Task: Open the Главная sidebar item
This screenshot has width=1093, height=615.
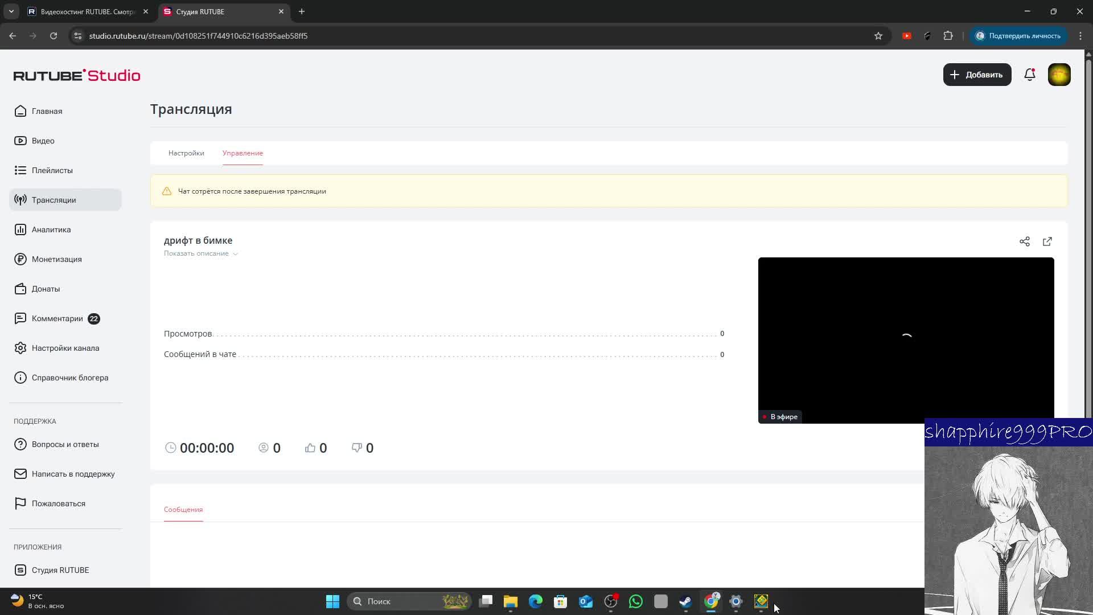Action: (x=65, y=111)
